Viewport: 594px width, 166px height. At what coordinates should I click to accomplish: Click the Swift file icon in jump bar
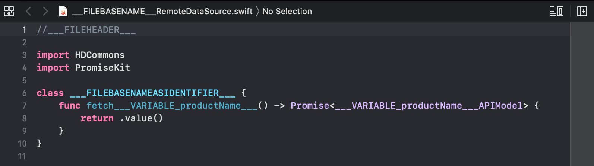click(63, 11)
